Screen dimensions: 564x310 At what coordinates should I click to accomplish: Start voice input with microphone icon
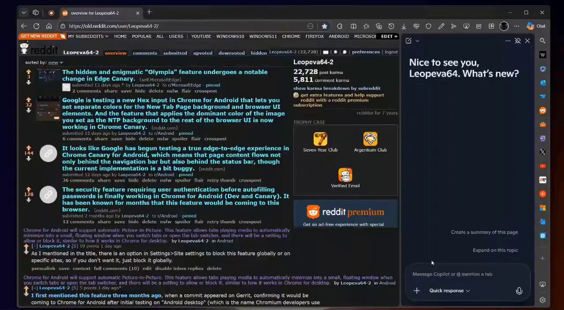pos(519,291)
